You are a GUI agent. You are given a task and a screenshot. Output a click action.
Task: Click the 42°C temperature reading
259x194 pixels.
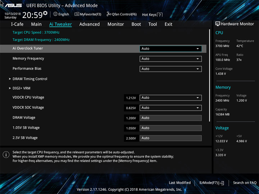240,46
